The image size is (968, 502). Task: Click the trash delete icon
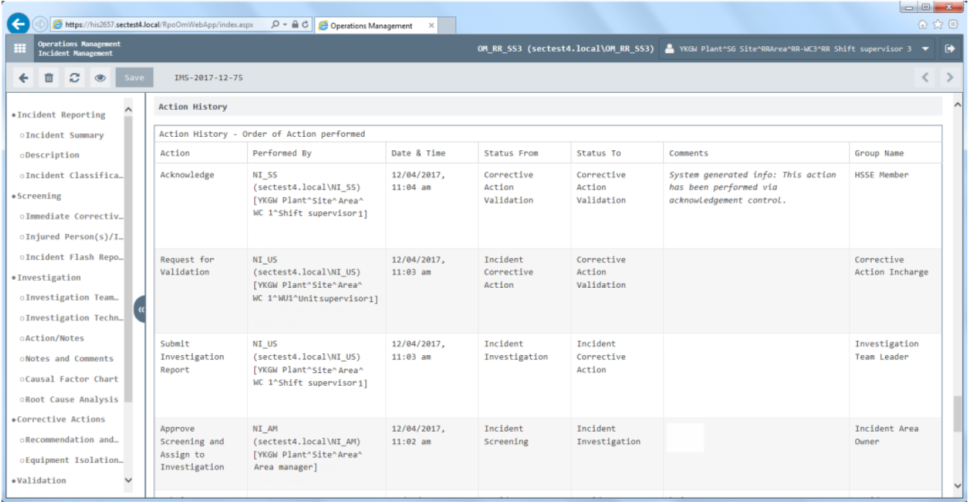click(47, 78)
